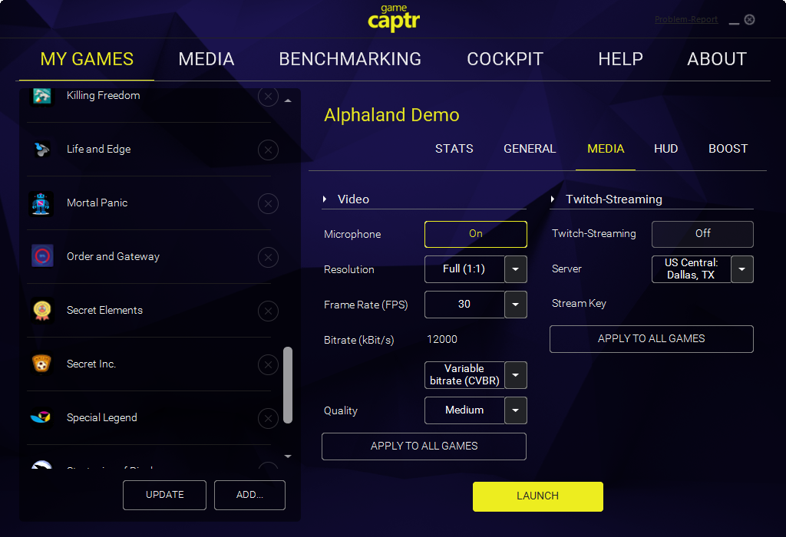This screenshot has height=537, width=786.
Task: Remove Life and Edge with its X icon
Action: pyautogui.click(x=268, y=150)
